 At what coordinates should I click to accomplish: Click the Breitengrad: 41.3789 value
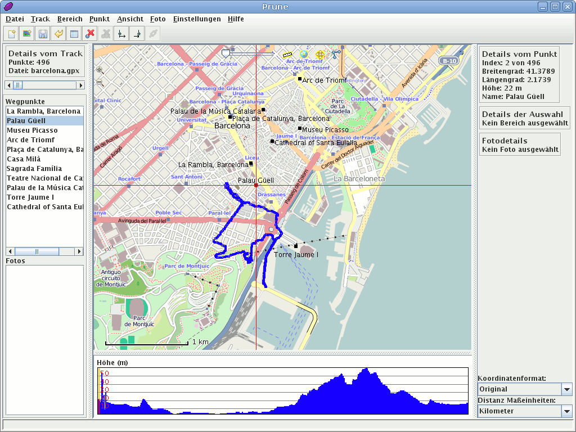[x=518, y=71]
